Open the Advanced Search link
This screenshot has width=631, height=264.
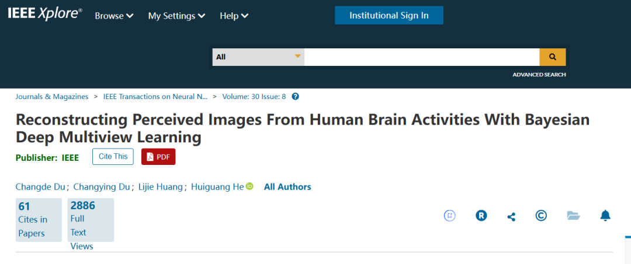(x=539, y=75)
